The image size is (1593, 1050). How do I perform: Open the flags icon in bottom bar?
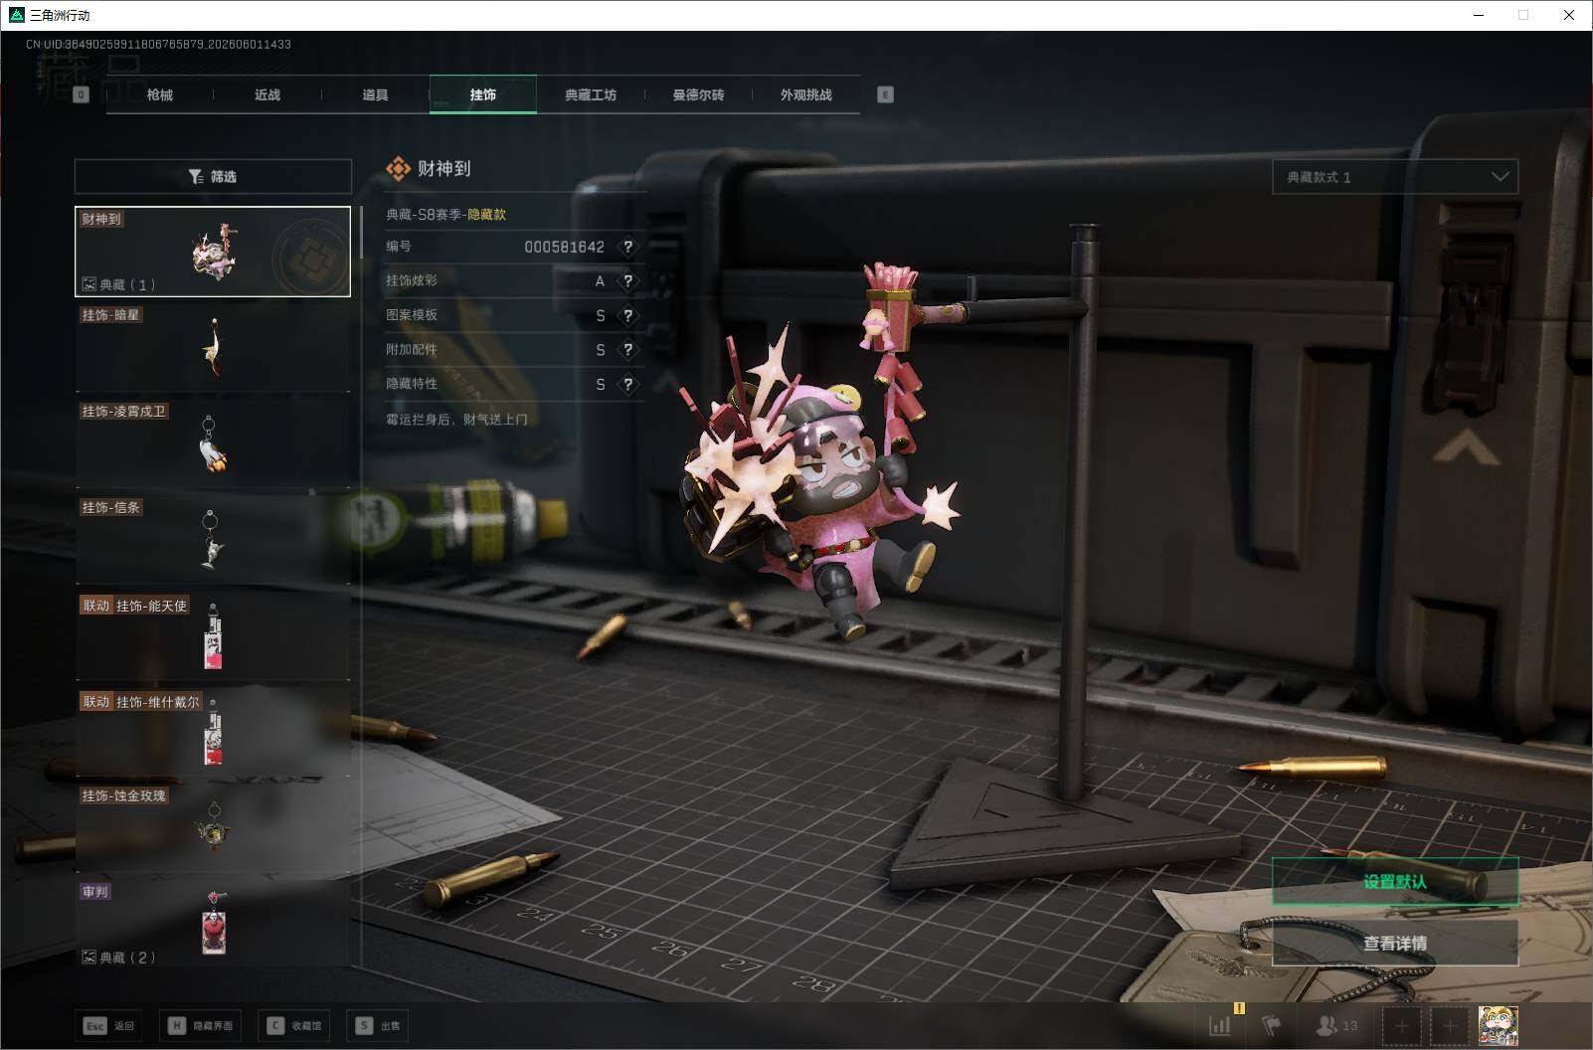tap(1272, 1025)
